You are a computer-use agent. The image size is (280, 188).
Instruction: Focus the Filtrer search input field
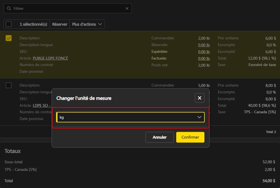68,8
